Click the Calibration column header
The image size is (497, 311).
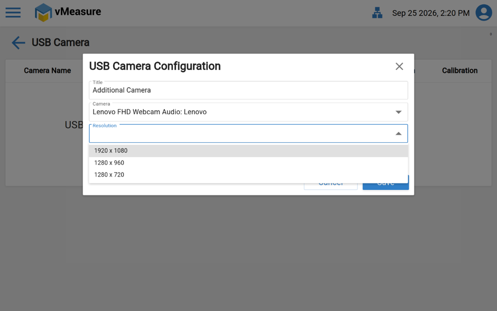pyautogui.click(x=459, y=71)
